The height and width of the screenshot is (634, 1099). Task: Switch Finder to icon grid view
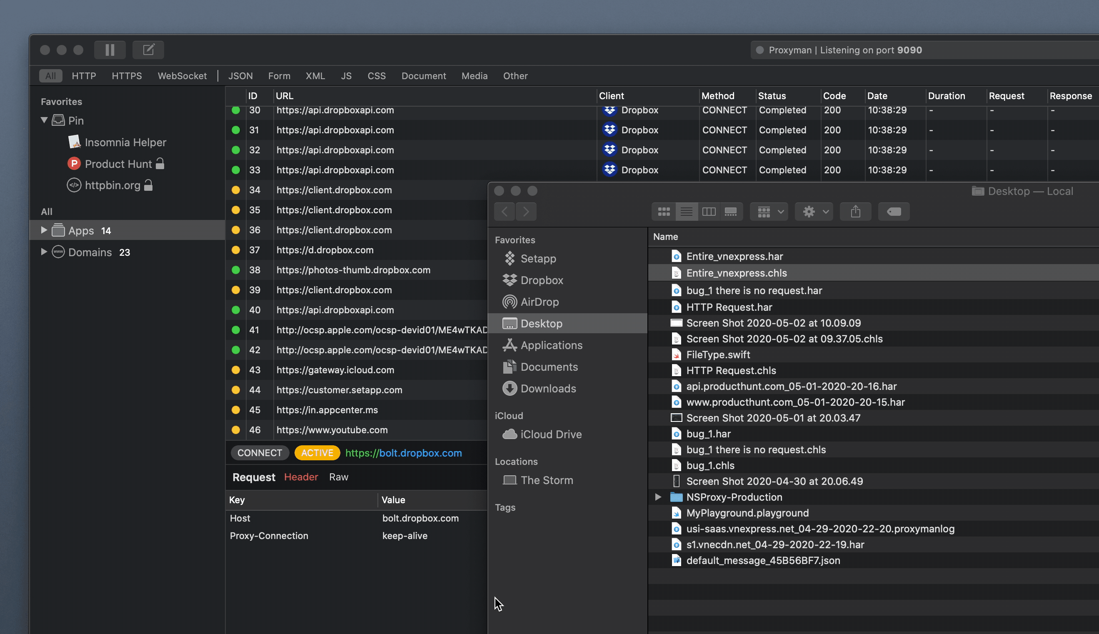pyautogui.click(x=664, y=212)
